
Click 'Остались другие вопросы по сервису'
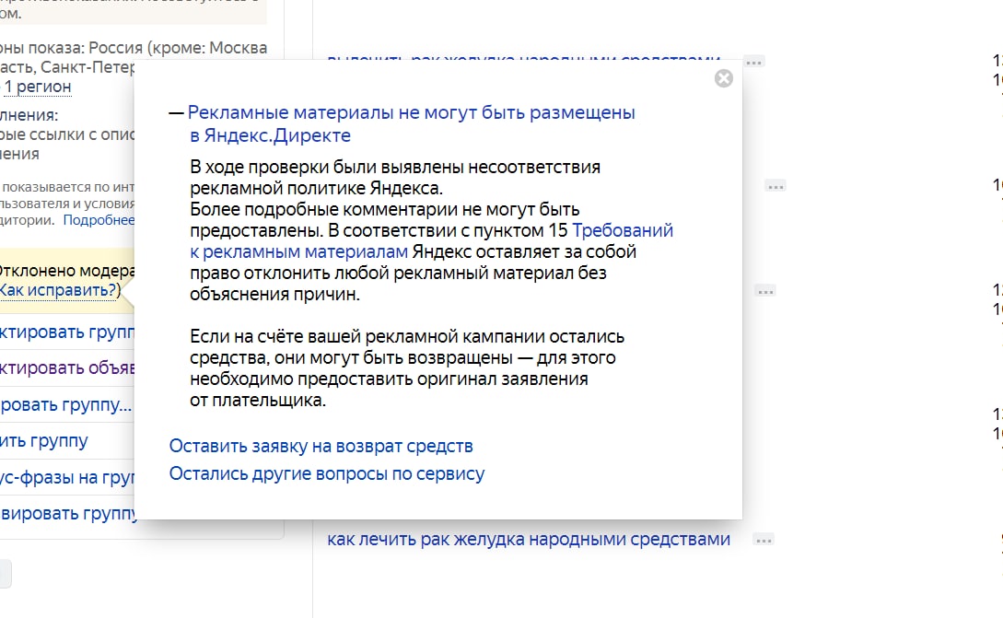[327, 474]
